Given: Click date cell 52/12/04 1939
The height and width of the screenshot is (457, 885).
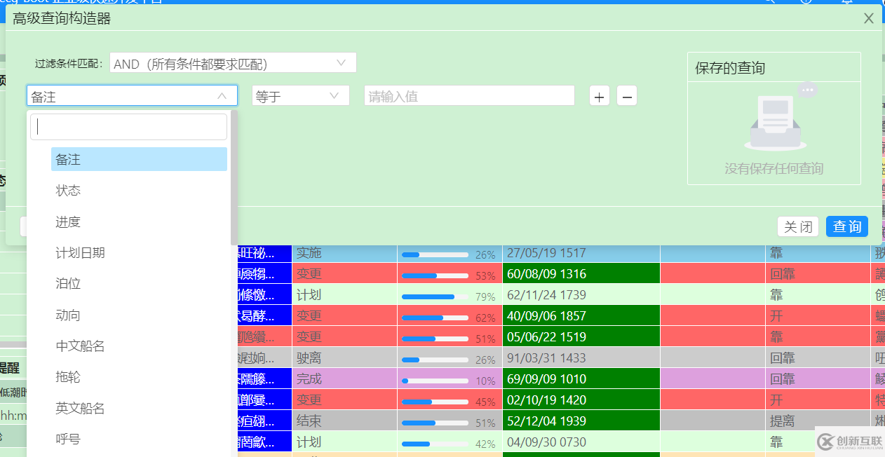Looking at the screenshot, I should point(581,421).
